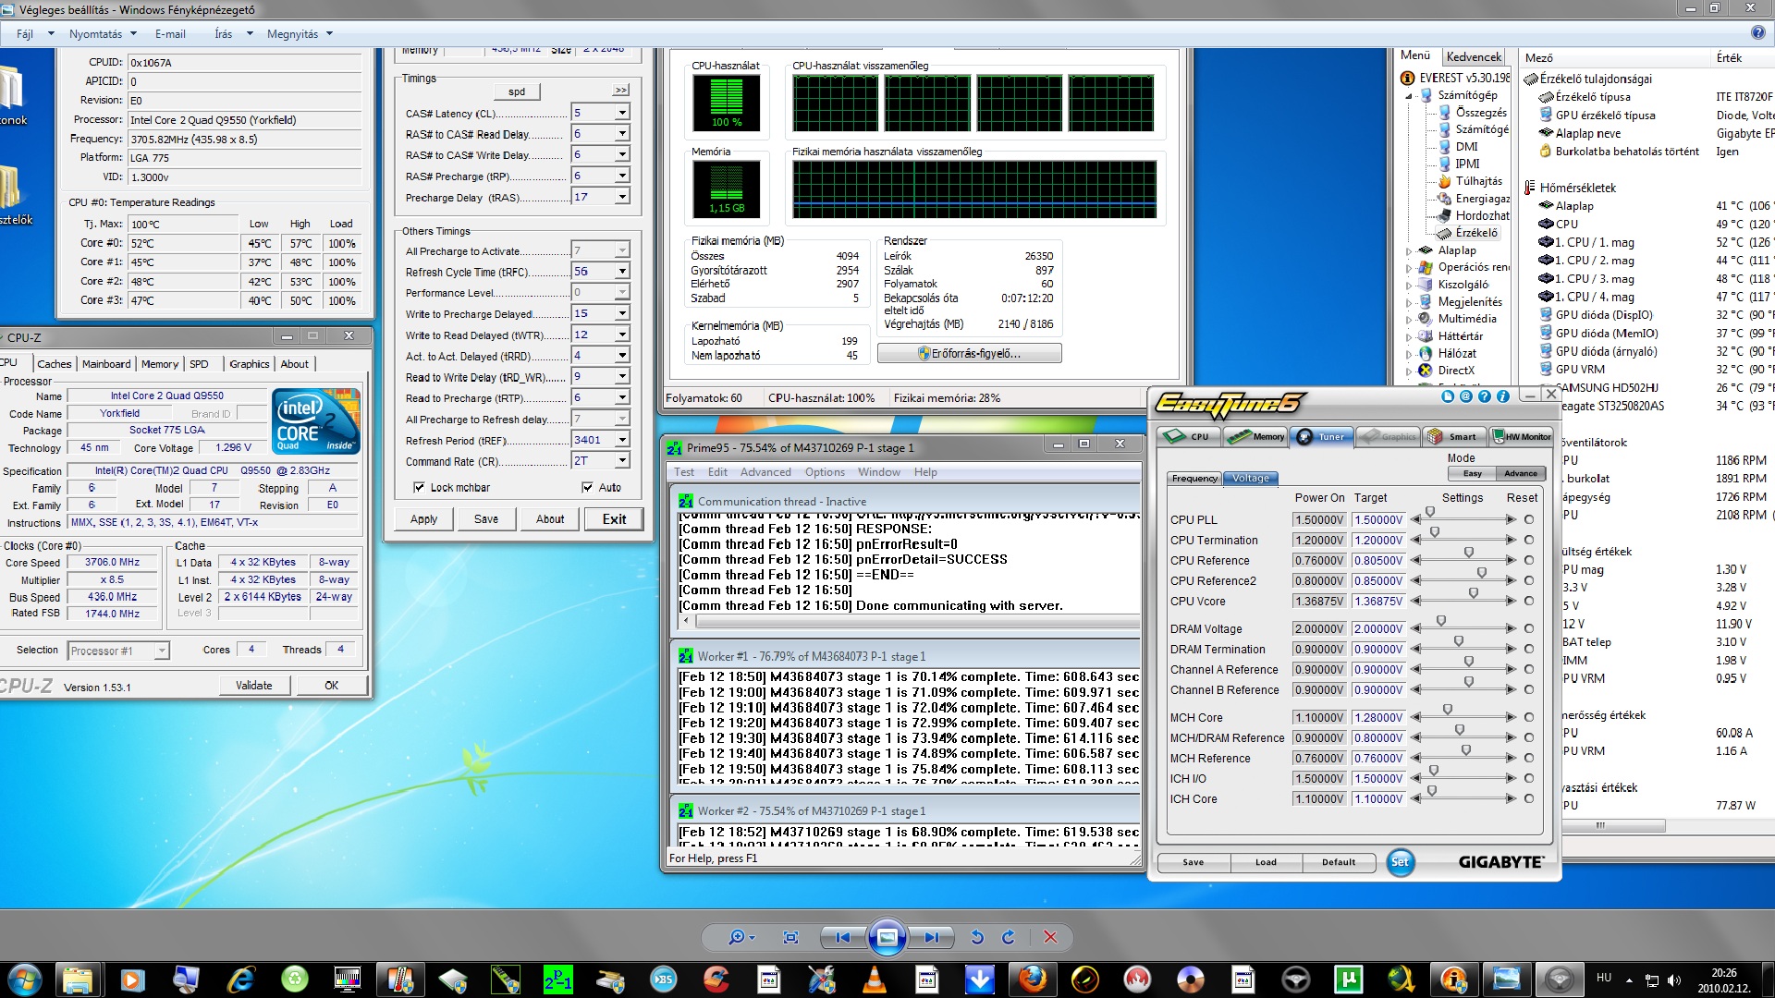Go to previous picture in photo viewer
The image size is (1775, 998).
click(x=843, y=937)
